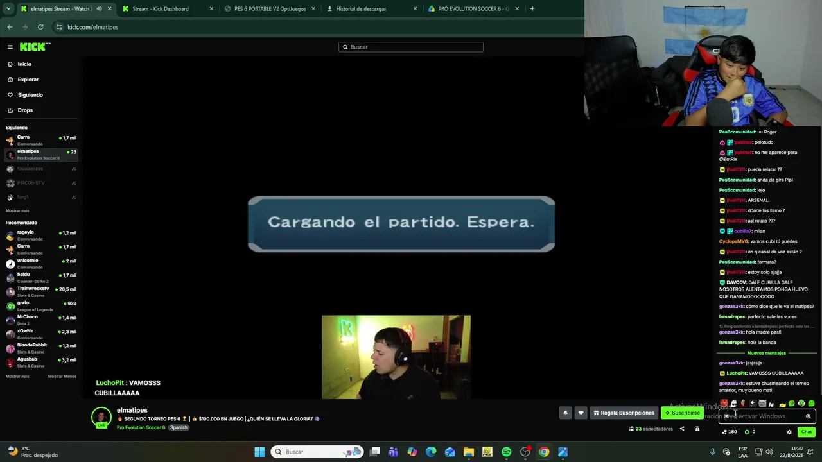The height and width of the screenshot is (462, 822).
Task: Collapse recommended list with Mostrar Menos
Action: pos(62,377)
